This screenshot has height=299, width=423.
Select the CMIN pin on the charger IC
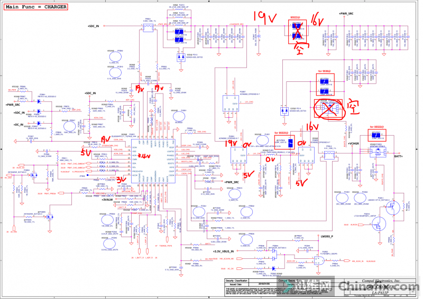click(134, 160)
